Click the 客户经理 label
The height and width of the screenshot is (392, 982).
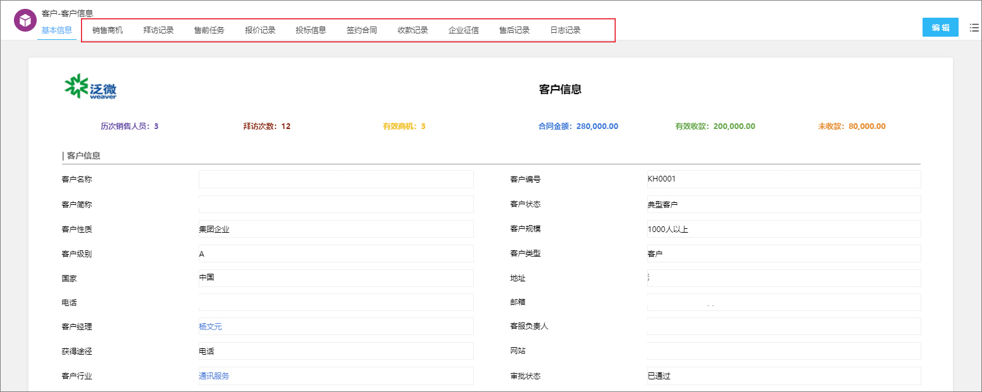point(77,327)
